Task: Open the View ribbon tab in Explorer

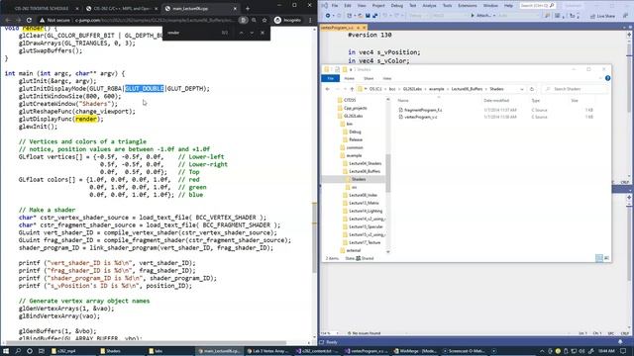Action: (x=387, y=78)
